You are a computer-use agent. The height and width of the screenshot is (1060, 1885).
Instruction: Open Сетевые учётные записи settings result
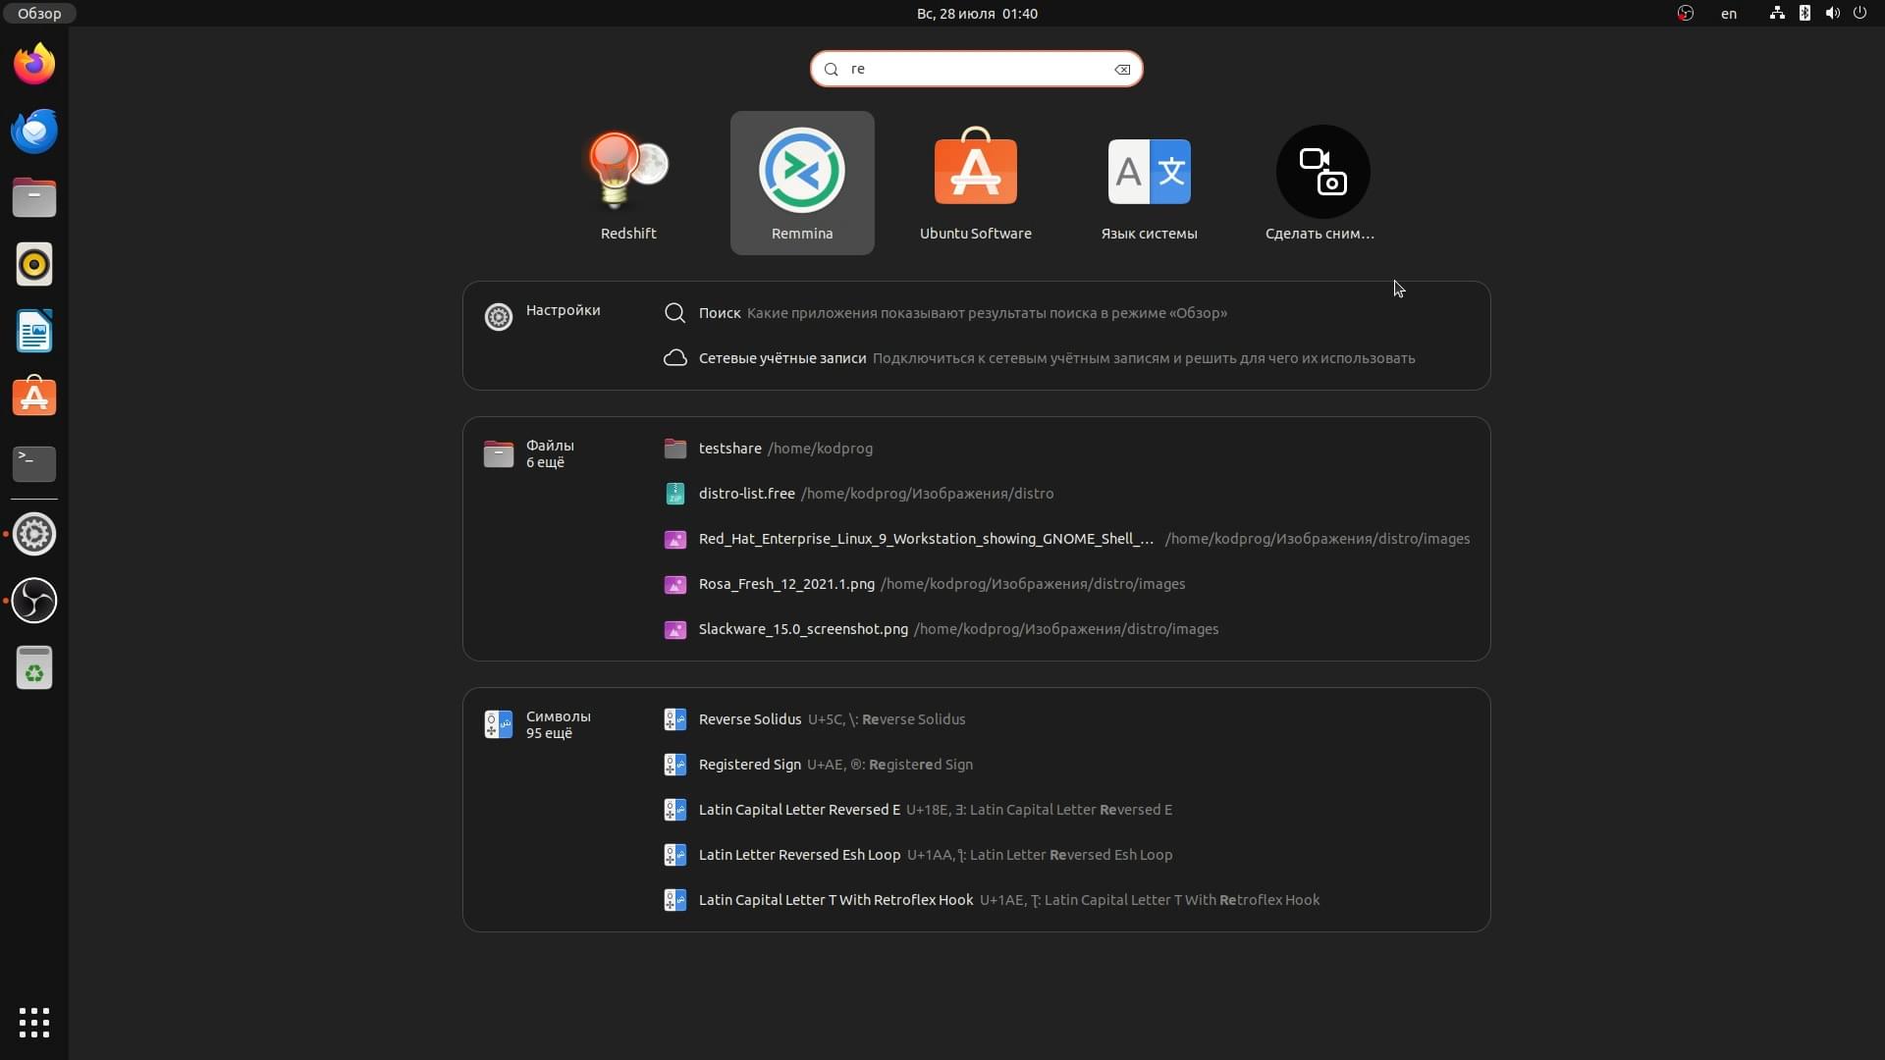point(1065,358)
